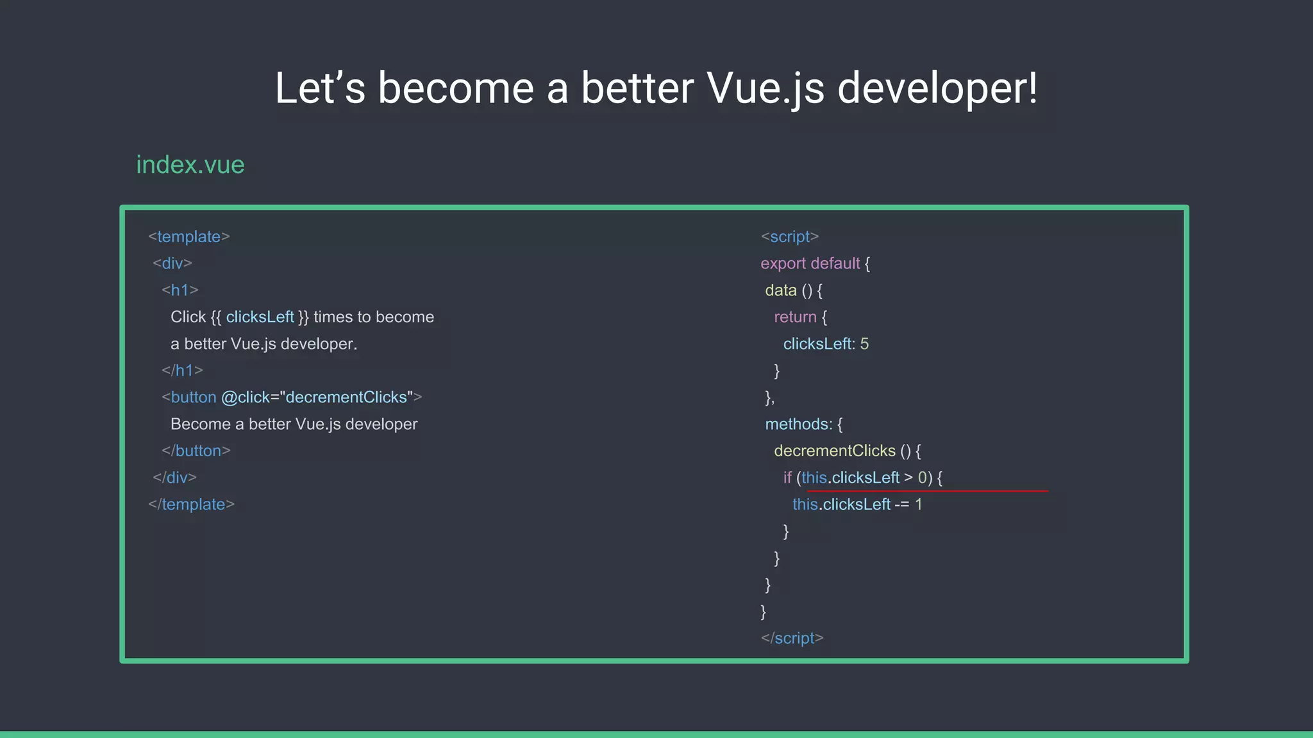Click the "this.clicksLeft -= 1" statement
The height and width of the screenshot is (738, 1313).
[857, 505]
